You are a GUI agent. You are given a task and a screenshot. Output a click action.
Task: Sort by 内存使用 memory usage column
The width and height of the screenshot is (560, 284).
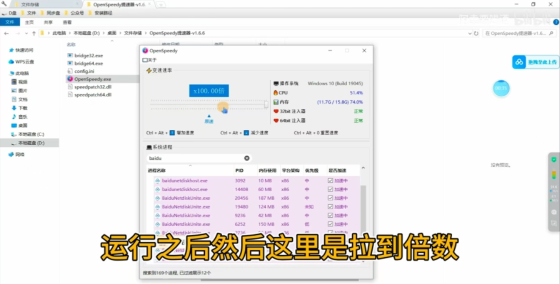point(267,171)
